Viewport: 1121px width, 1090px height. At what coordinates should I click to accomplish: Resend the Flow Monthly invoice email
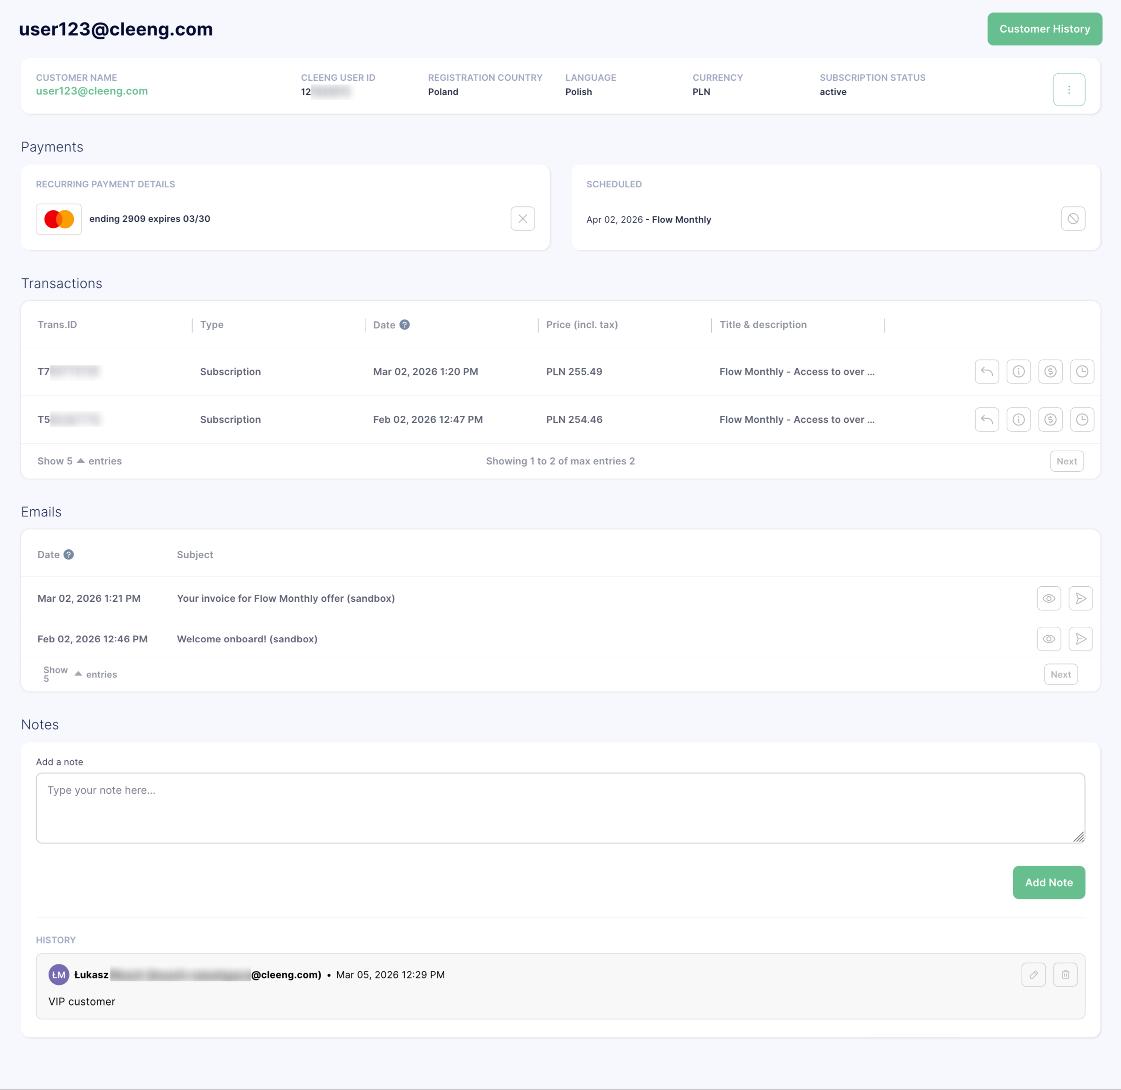[x=1080, y=598]
